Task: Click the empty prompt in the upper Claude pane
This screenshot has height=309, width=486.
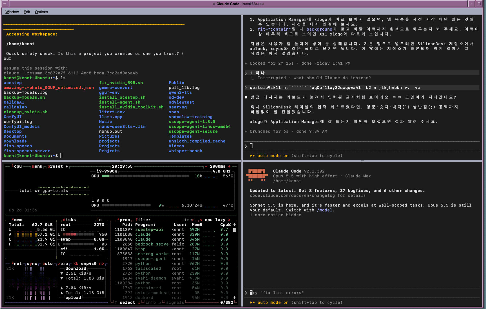Action: [x=362, y=146]
